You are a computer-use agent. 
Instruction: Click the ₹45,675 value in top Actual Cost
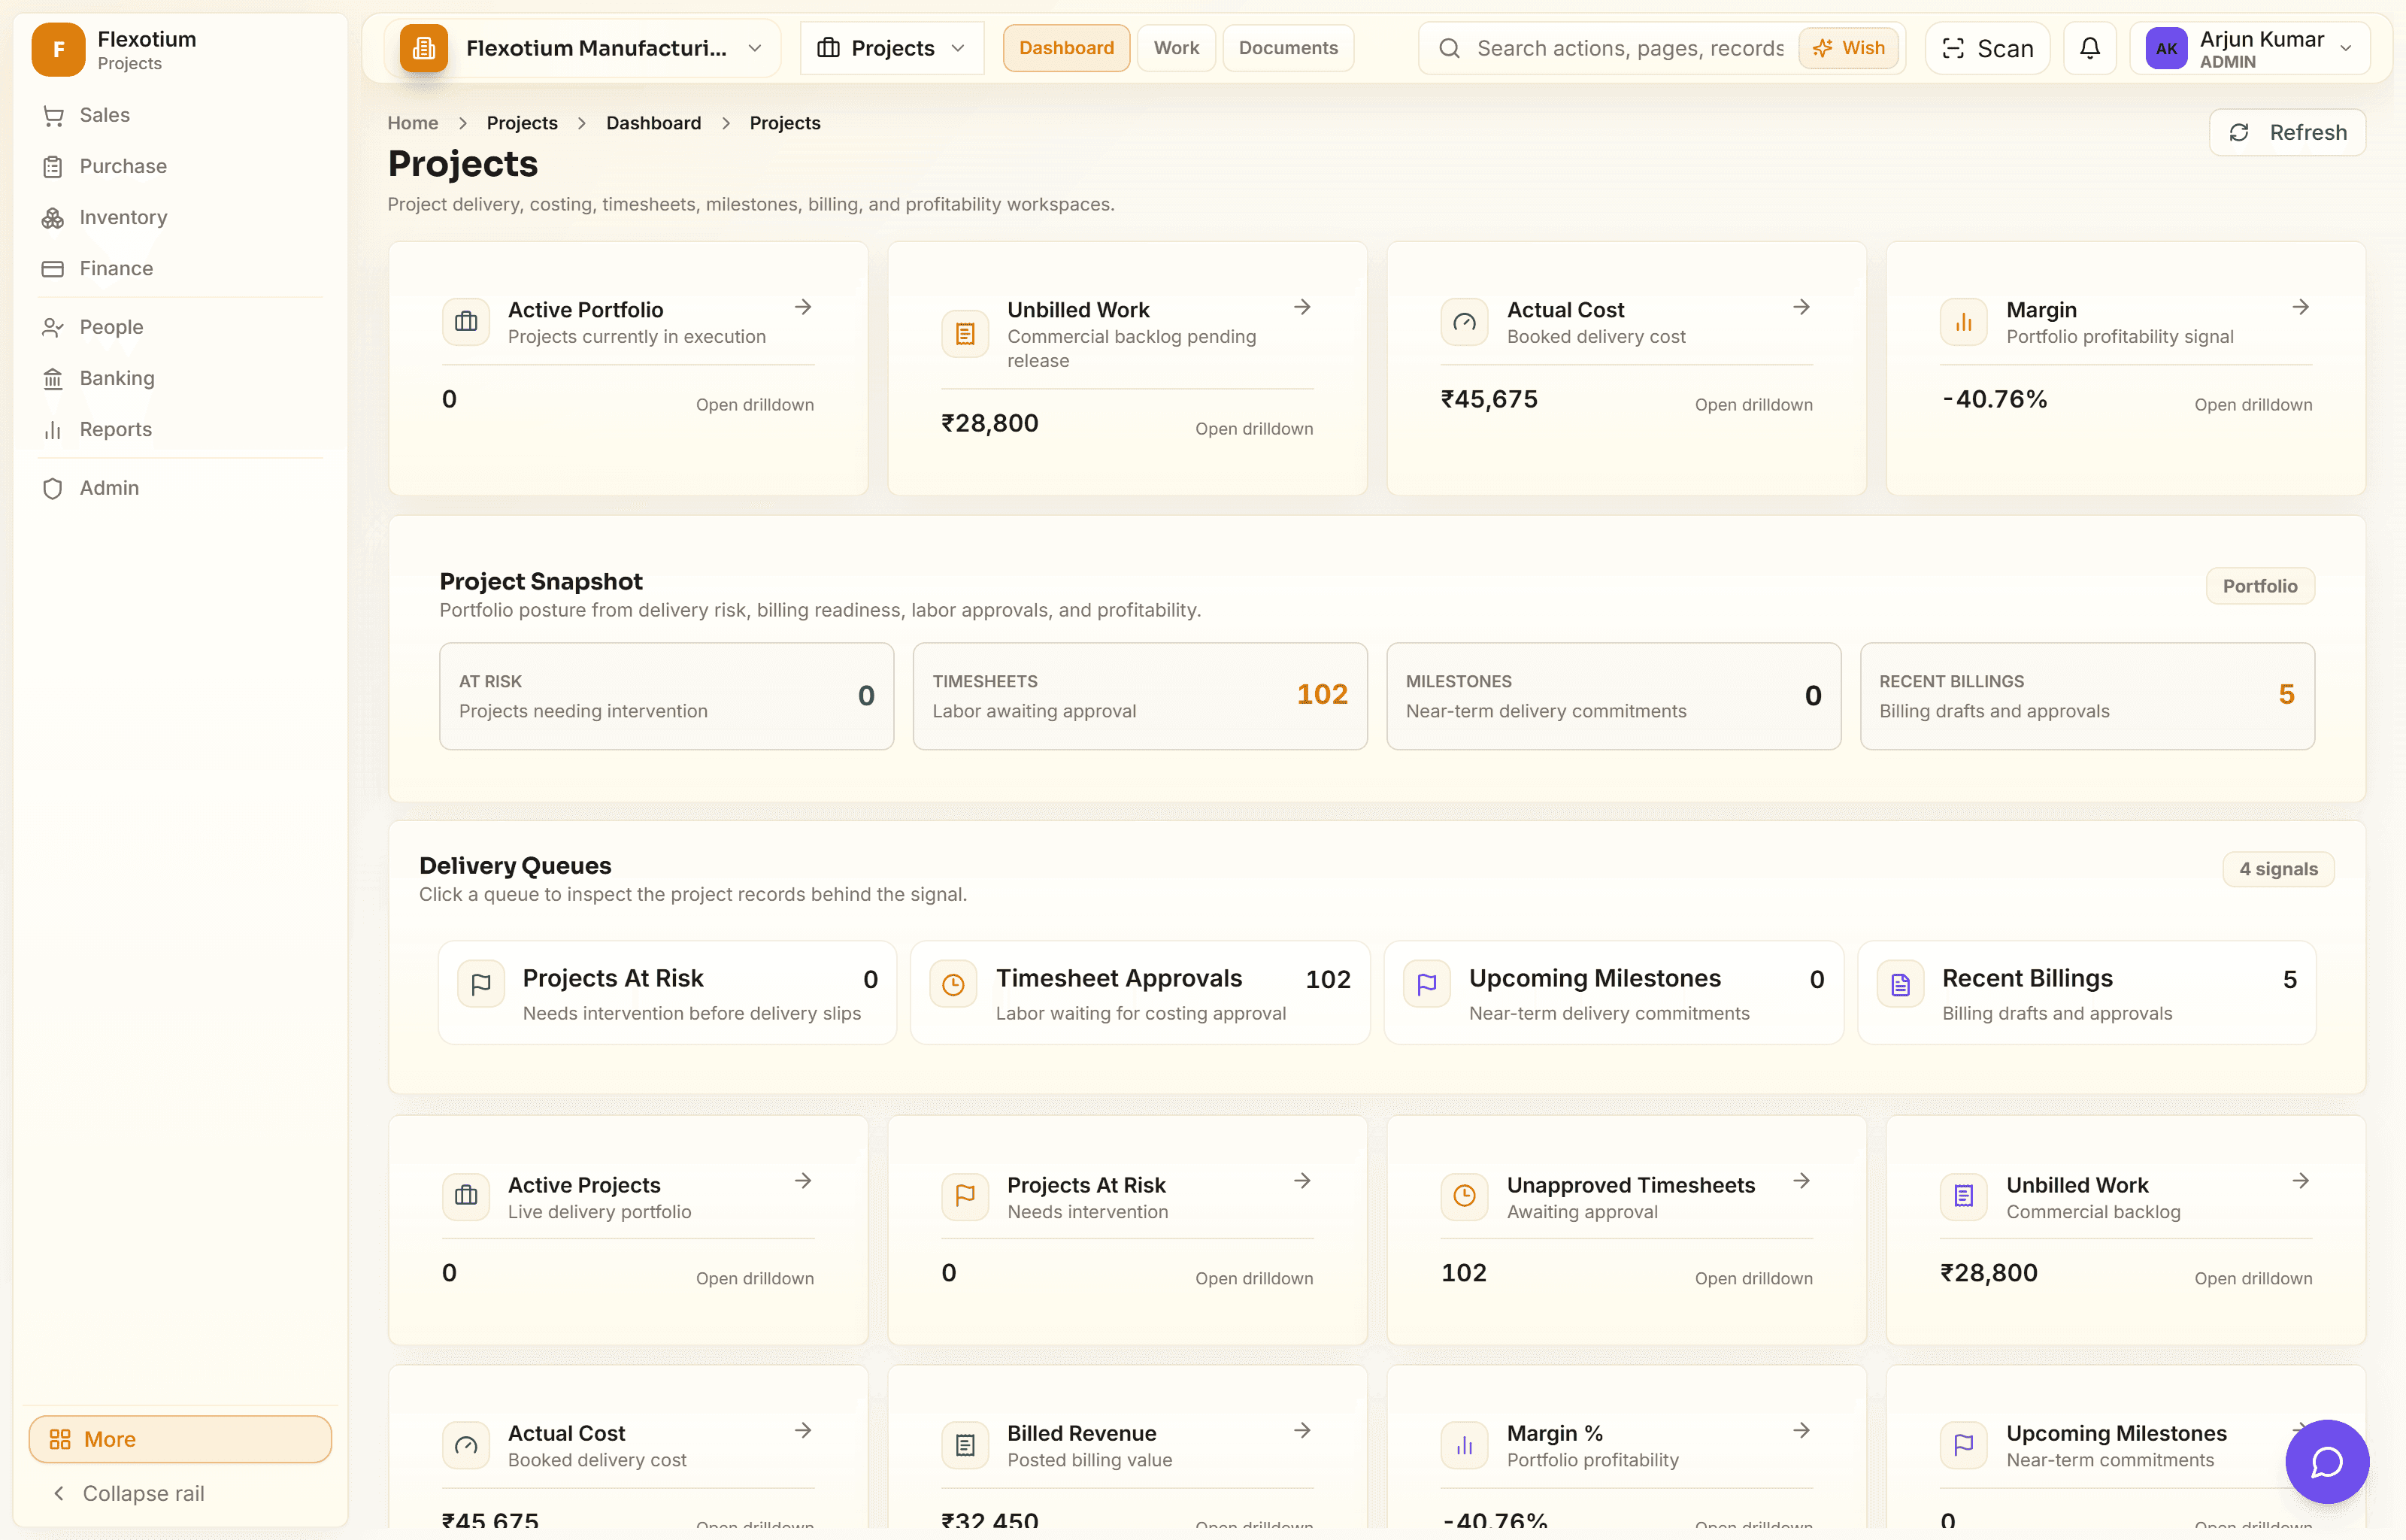pos(1489,399)
